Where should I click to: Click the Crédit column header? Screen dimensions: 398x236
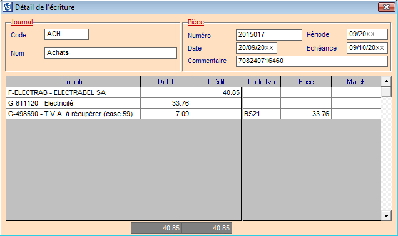pos(217,82)
